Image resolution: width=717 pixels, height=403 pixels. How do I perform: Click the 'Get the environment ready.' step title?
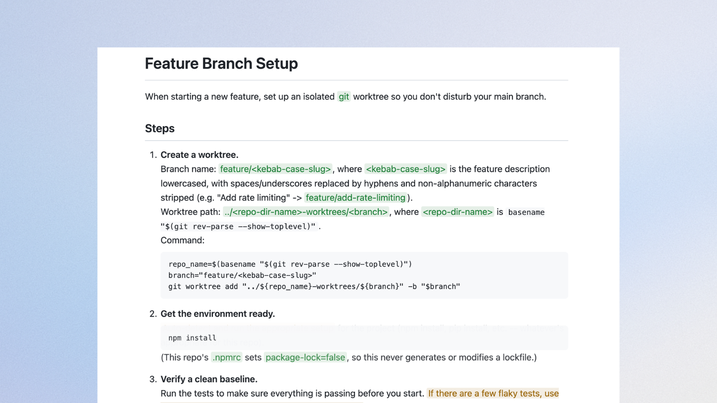tap(218, 314)
